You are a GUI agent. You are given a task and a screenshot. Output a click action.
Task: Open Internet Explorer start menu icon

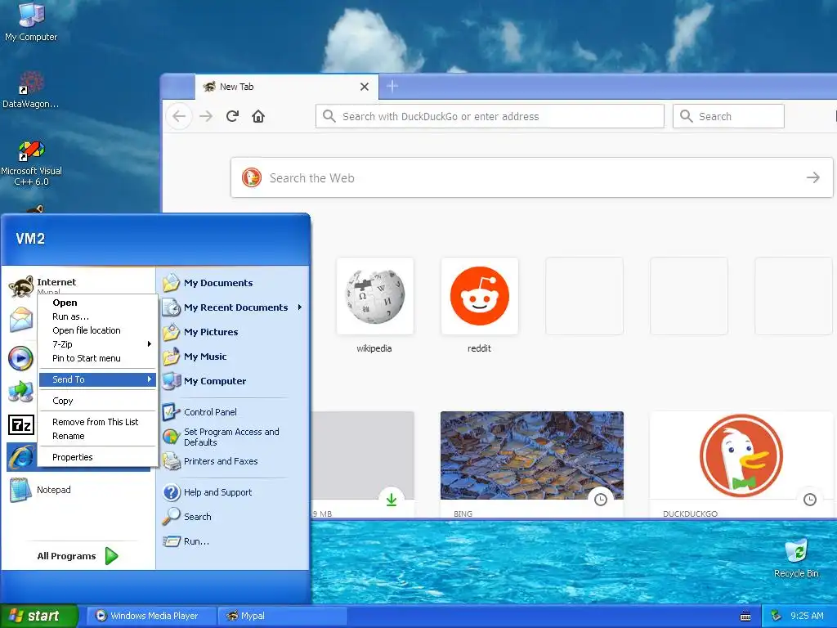coord(21,457)
